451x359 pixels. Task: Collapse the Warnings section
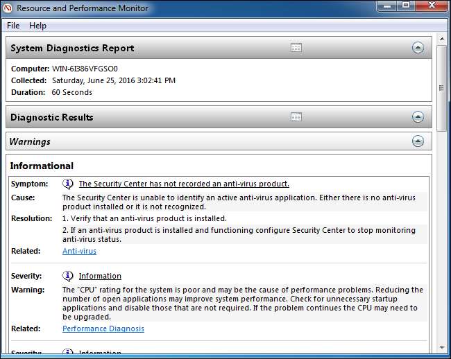click(x=418, y=141)
